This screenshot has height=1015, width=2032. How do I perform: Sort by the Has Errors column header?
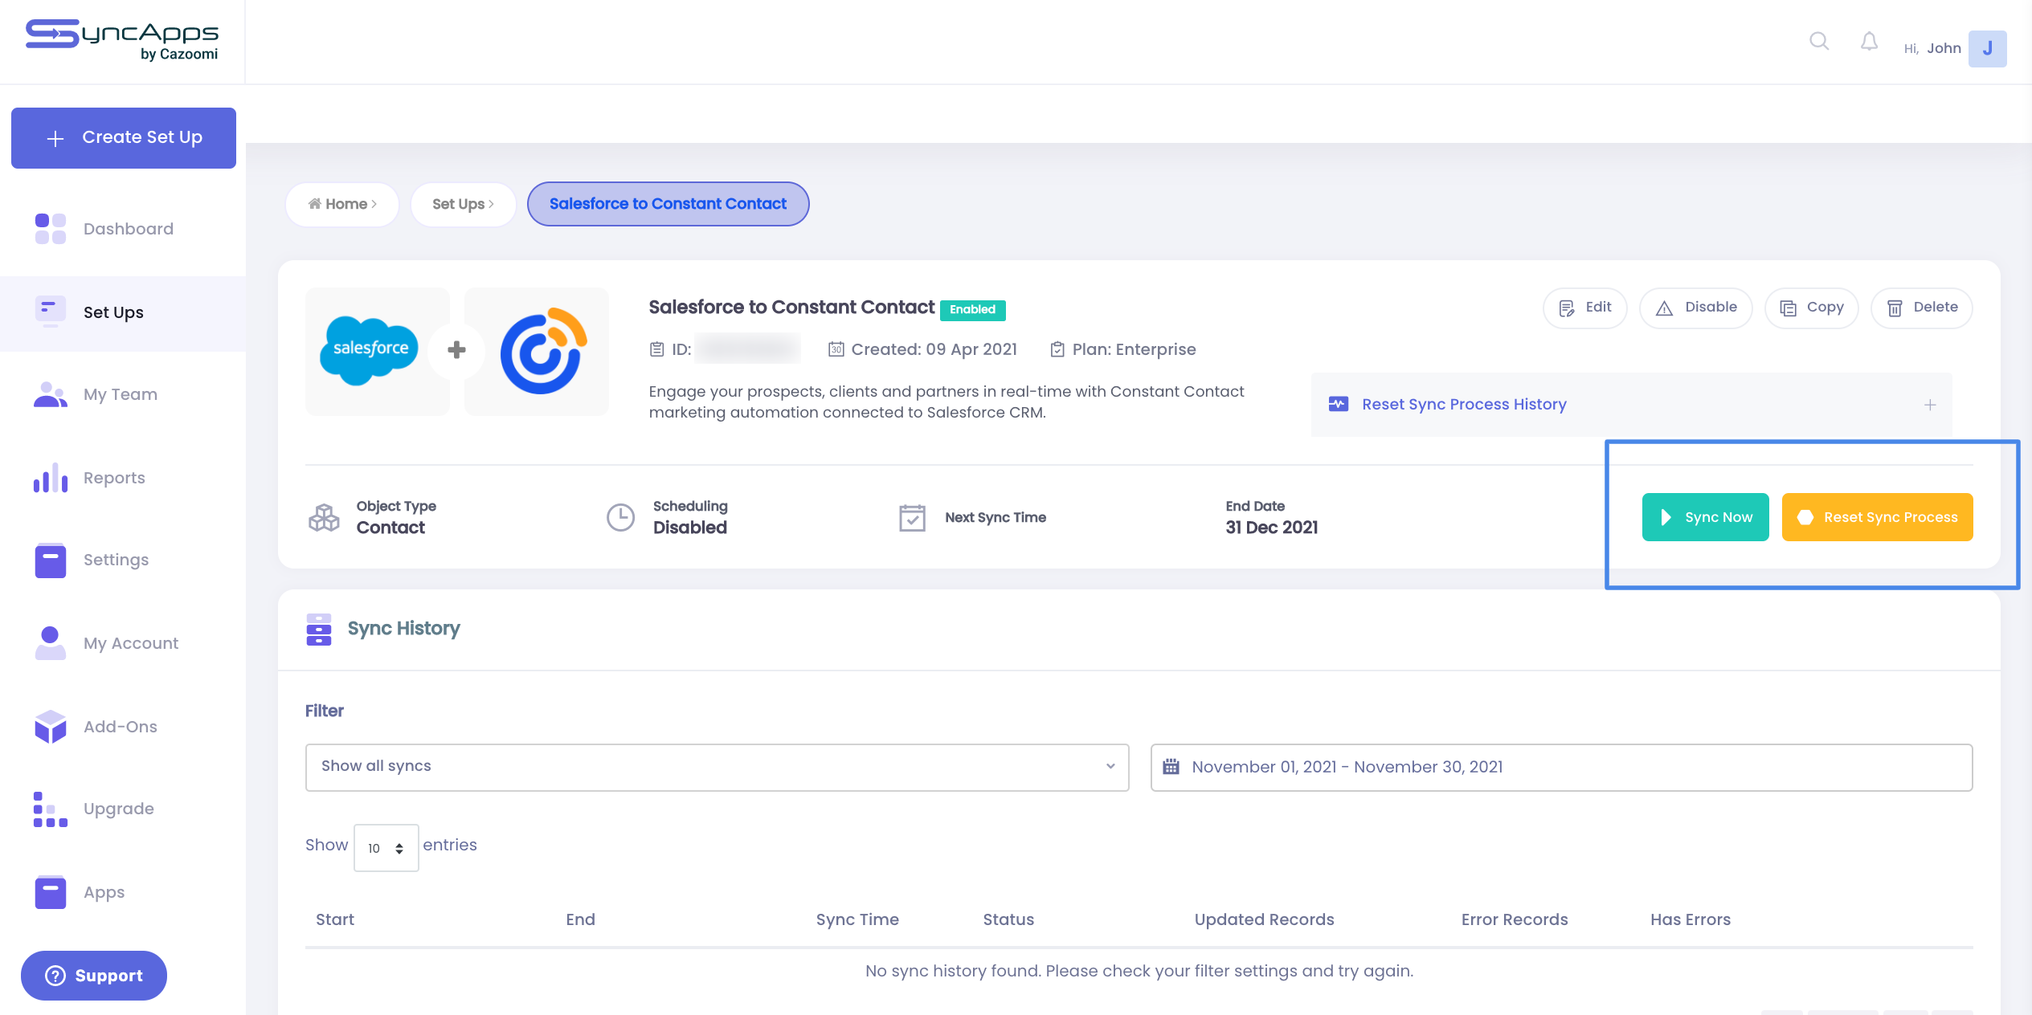tap(1691, 920)
